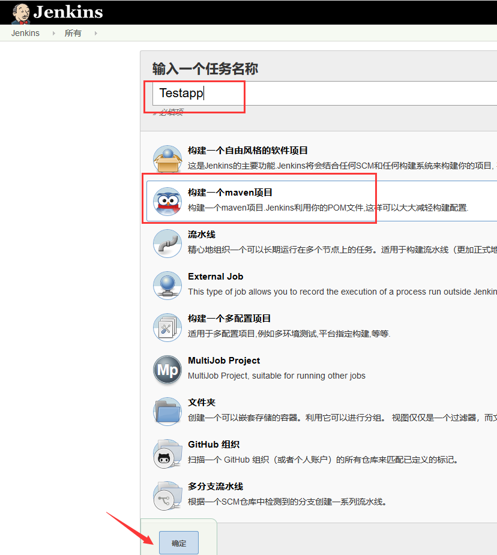497x555 pixels.
Task: Click the External Job description text
Action: click(x=342, y=292)
